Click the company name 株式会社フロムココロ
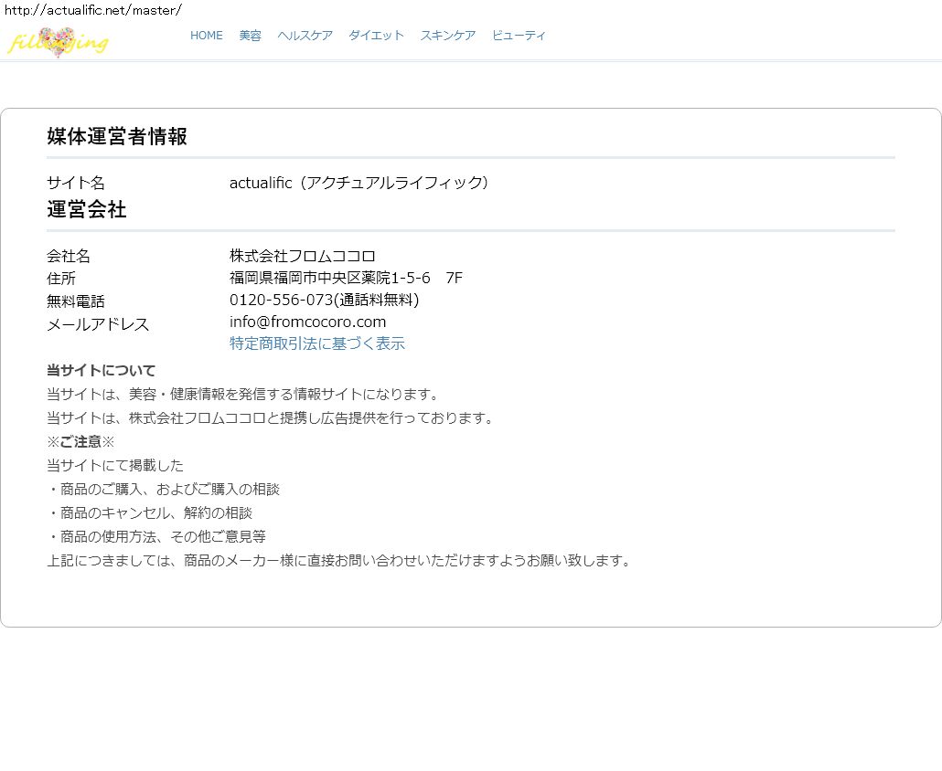The width and height of the screenshot is (942, 771). (302, 256)
